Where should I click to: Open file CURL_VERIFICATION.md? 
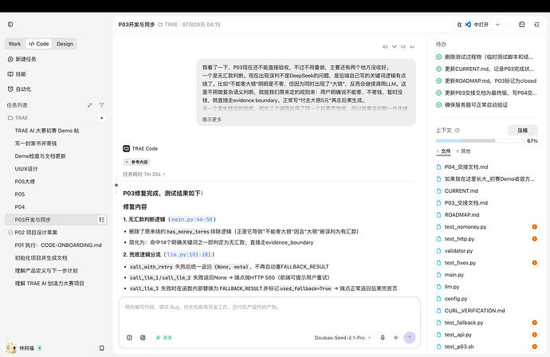coord(474,311)
